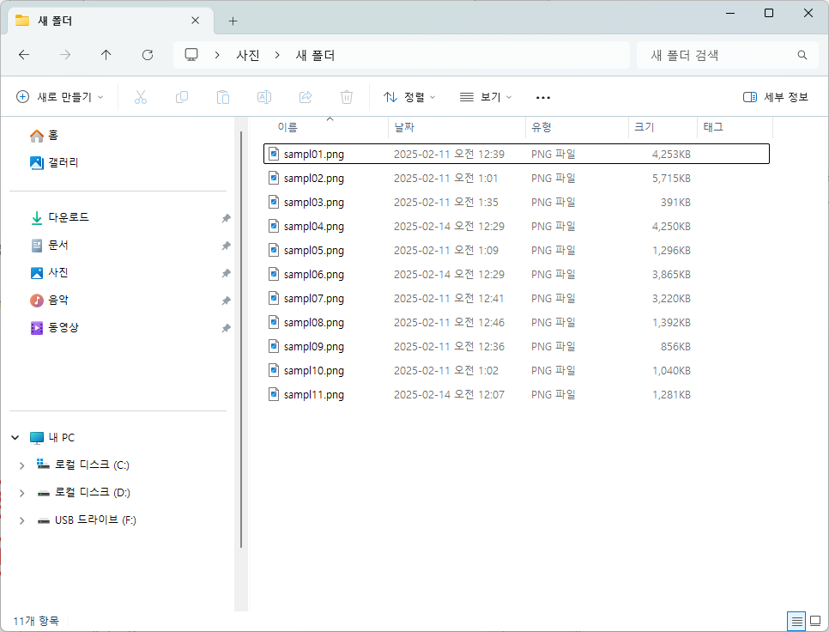
Task: Click 새 폴더 in the address breadcrumb
Action: point(315,55)
